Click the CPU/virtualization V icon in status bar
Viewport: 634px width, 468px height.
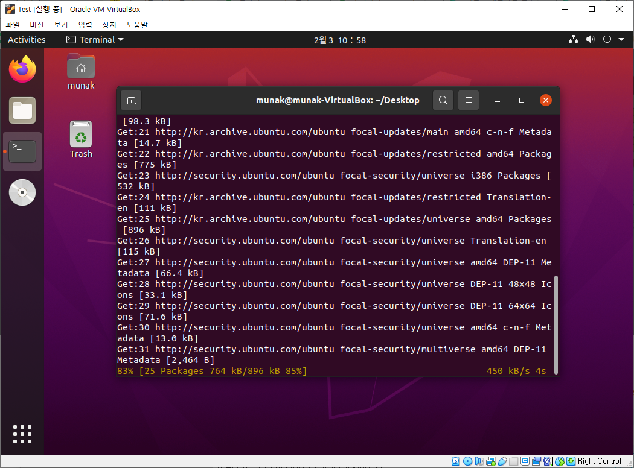click(x=548, y=461)
